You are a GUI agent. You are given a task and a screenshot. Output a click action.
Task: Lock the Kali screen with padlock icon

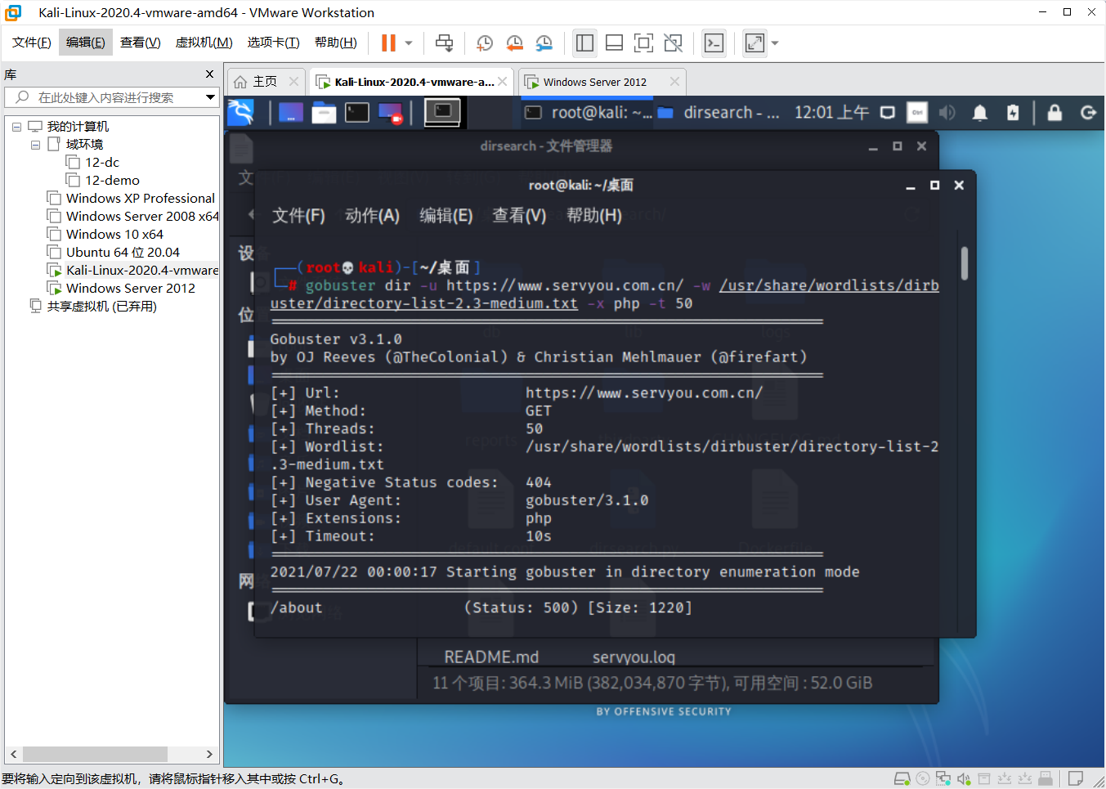coord(1055,113)
